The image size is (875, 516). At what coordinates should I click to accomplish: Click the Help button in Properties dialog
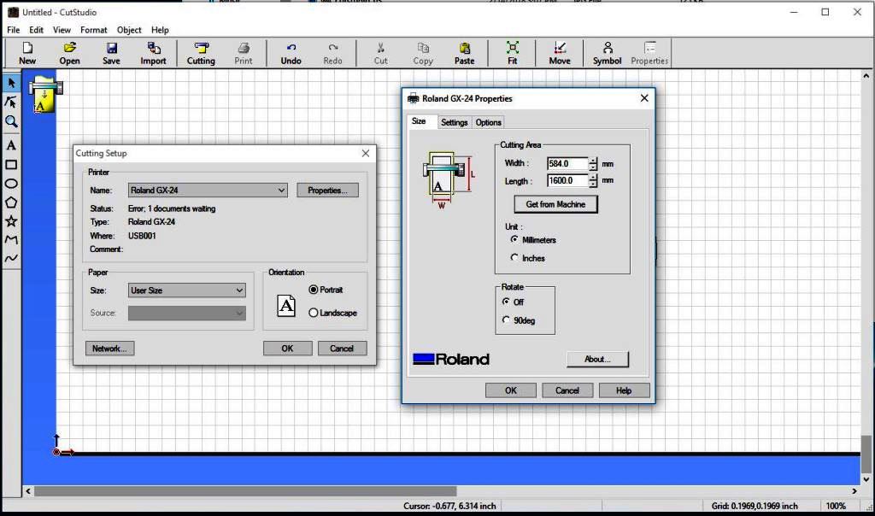click(x=624, y=390)
